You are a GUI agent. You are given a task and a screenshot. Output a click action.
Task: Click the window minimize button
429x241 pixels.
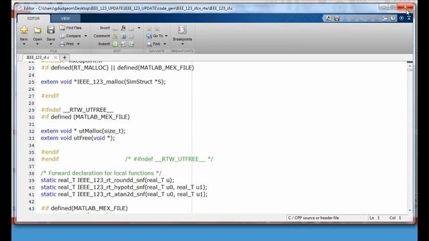[383, 7]
